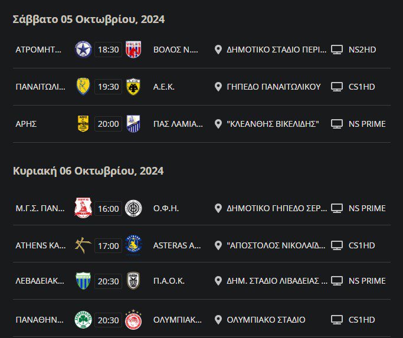Click the TV icon beside NS2HD
The height and width of the screenshot is (338, 403).
(337, 50)
